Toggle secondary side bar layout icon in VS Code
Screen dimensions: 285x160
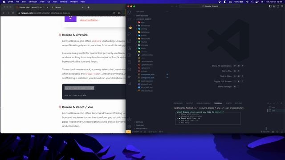[278, 6]
